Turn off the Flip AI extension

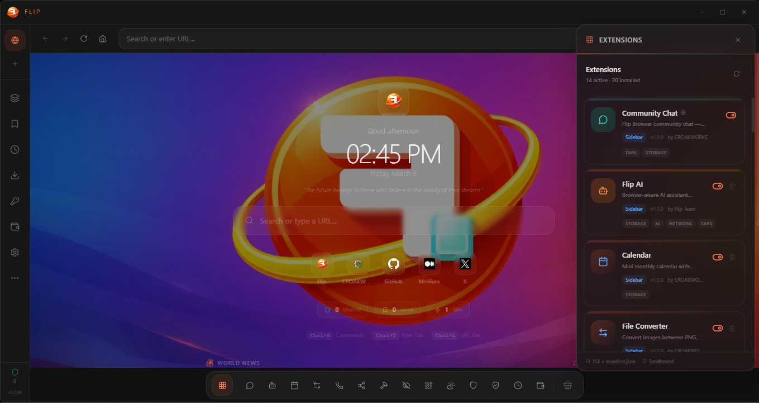pyautogui.click(x=717, y=186)
